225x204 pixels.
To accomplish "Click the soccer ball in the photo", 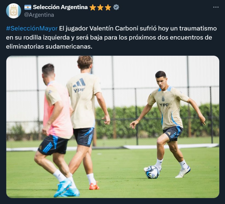I will pyautogui.click(x=152, y=172).
